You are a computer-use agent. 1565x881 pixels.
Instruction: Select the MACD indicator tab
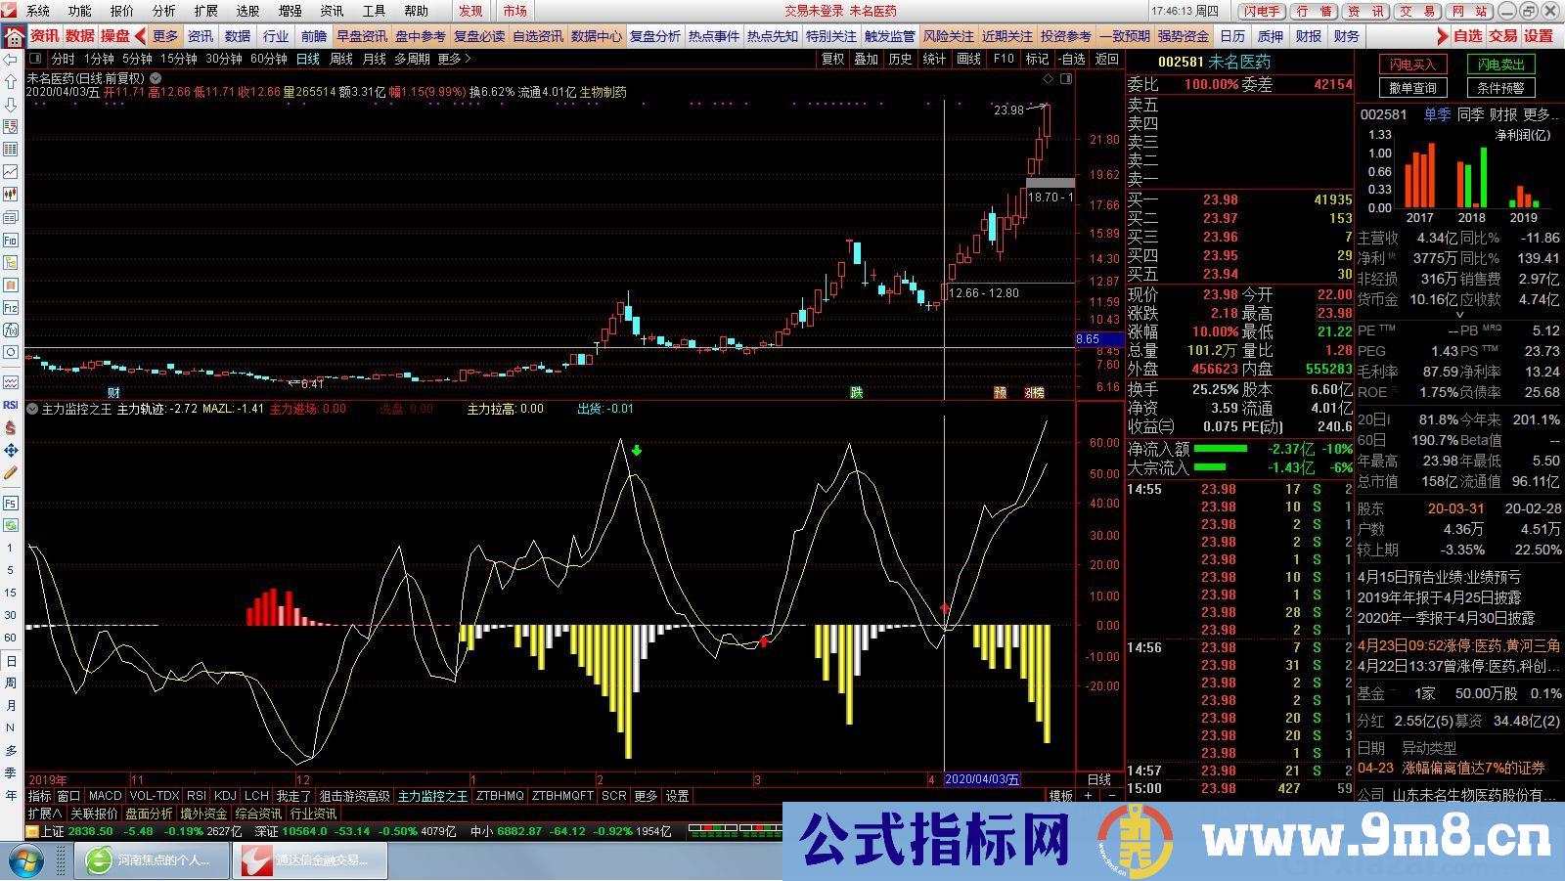(x=105, y=796)
